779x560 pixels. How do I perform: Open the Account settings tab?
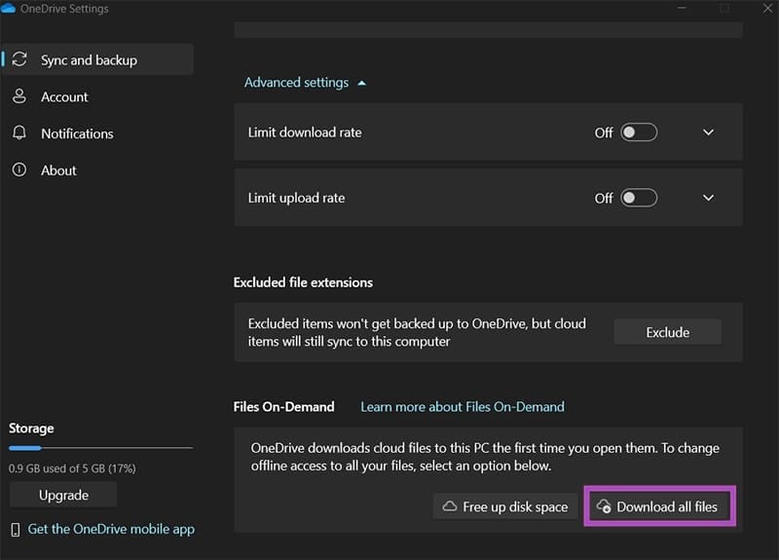64,97
